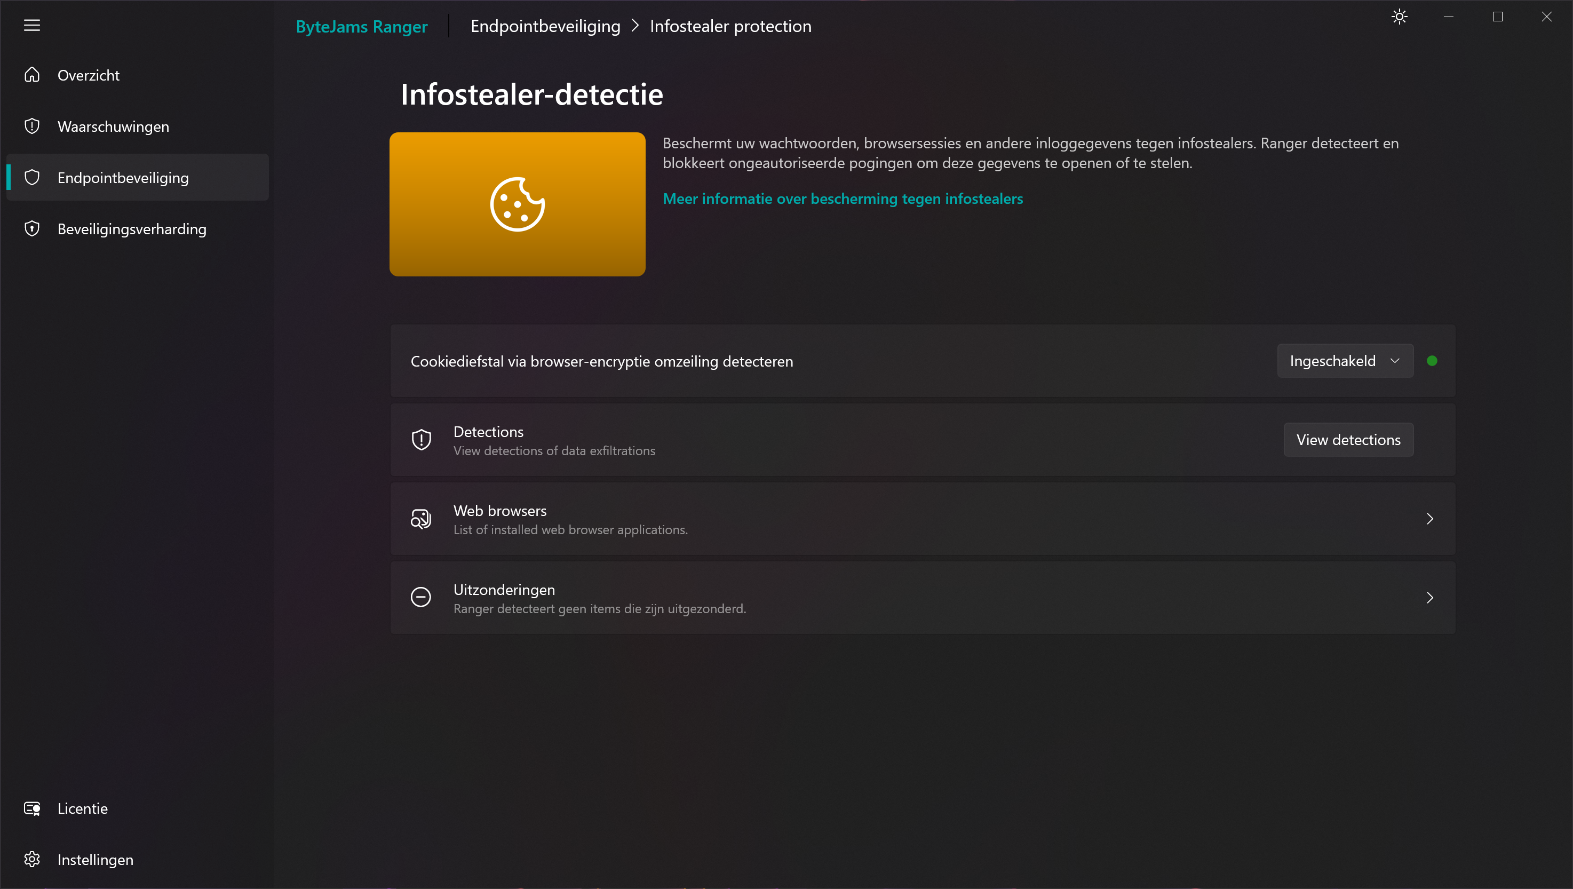Click Infostealer protection breadcrumb
Image resolution: width=1573 pixels, height=889 pixels.
pos(730,26)
